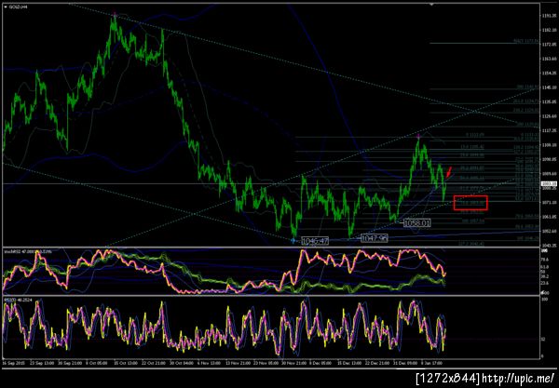This screenshot has width=559, height=388.
Task: Click the 8 Oct 05:00 time axis label
Action: click(x=97, y=363)
